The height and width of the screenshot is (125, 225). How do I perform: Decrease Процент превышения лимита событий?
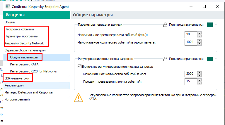pos(199,83)
